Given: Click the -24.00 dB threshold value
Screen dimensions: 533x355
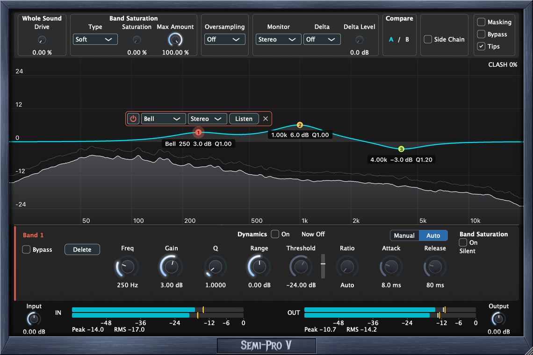Looking at the screenshot, I should (301, 285).
